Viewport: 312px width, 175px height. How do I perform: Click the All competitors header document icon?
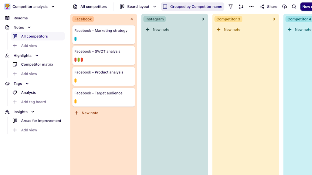pos(75,7)
